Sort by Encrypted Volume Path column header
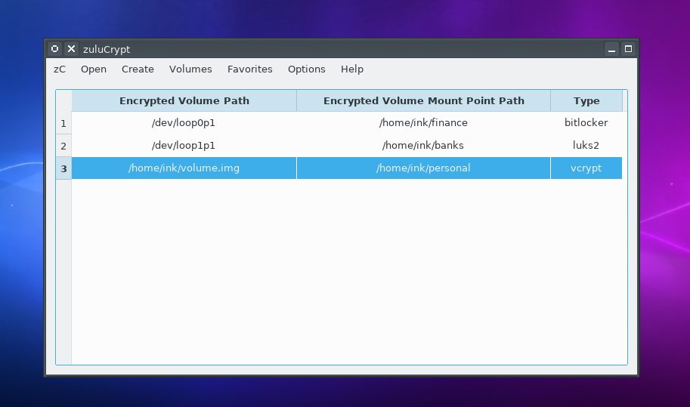Image resolution: width=690 pixels, height=407 pixels. point(184,100)
